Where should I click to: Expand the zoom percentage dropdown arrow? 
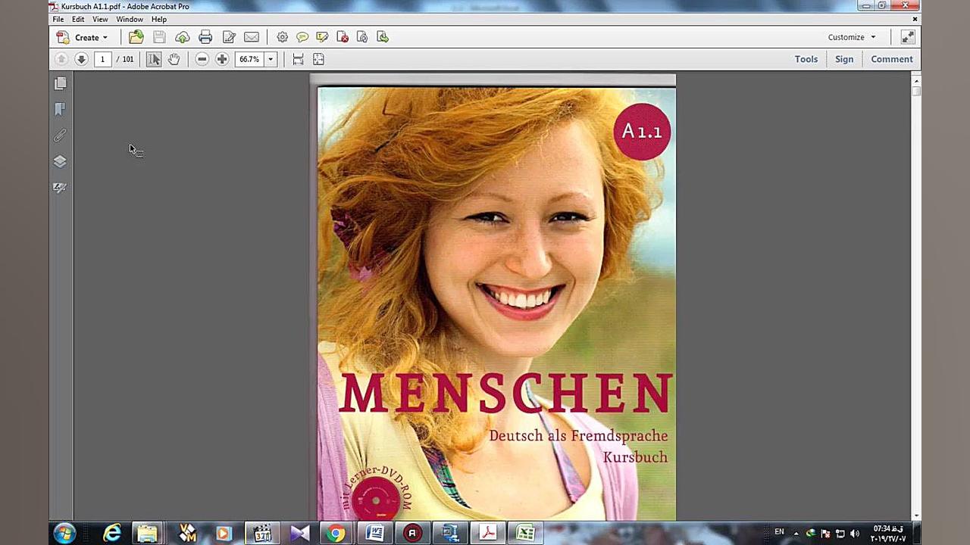pyautogui.click(x=270, y=59)
